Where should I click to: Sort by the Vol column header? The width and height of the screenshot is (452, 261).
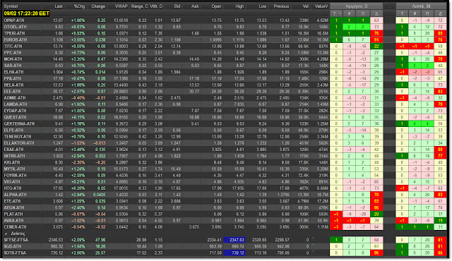306,6
